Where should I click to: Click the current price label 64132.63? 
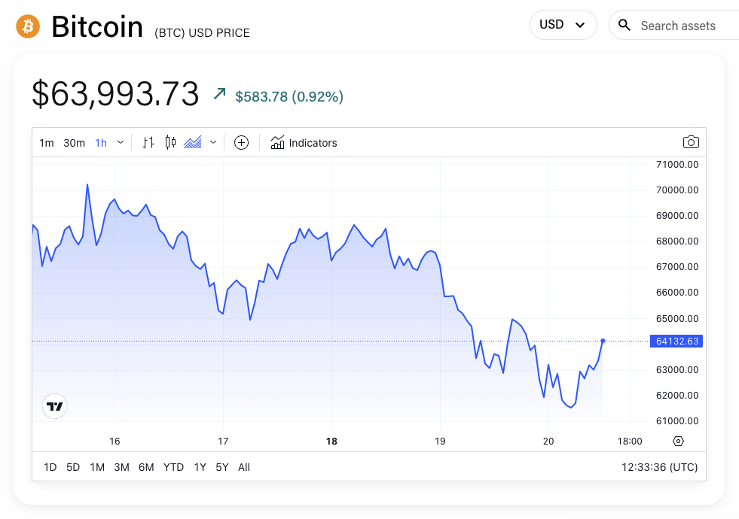676,341
